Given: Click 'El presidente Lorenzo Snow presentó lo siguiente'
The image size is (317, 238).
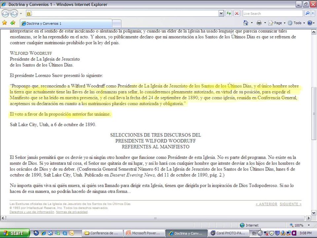Looking at the screenshot, I should 56,75.
